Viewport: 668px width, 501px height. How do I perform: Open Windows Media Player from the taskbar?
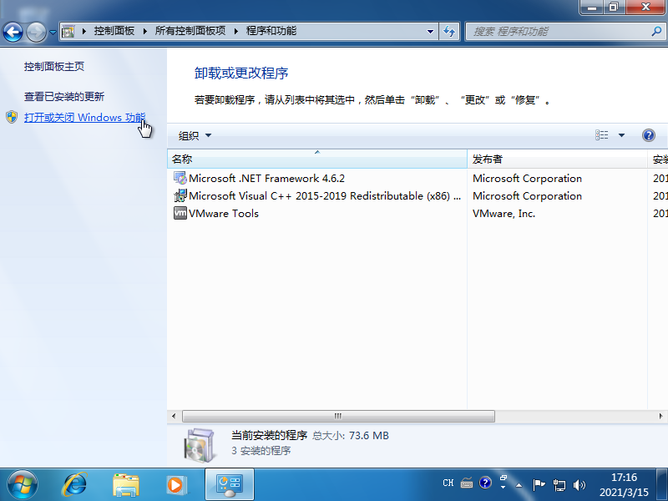click(176, 484)
